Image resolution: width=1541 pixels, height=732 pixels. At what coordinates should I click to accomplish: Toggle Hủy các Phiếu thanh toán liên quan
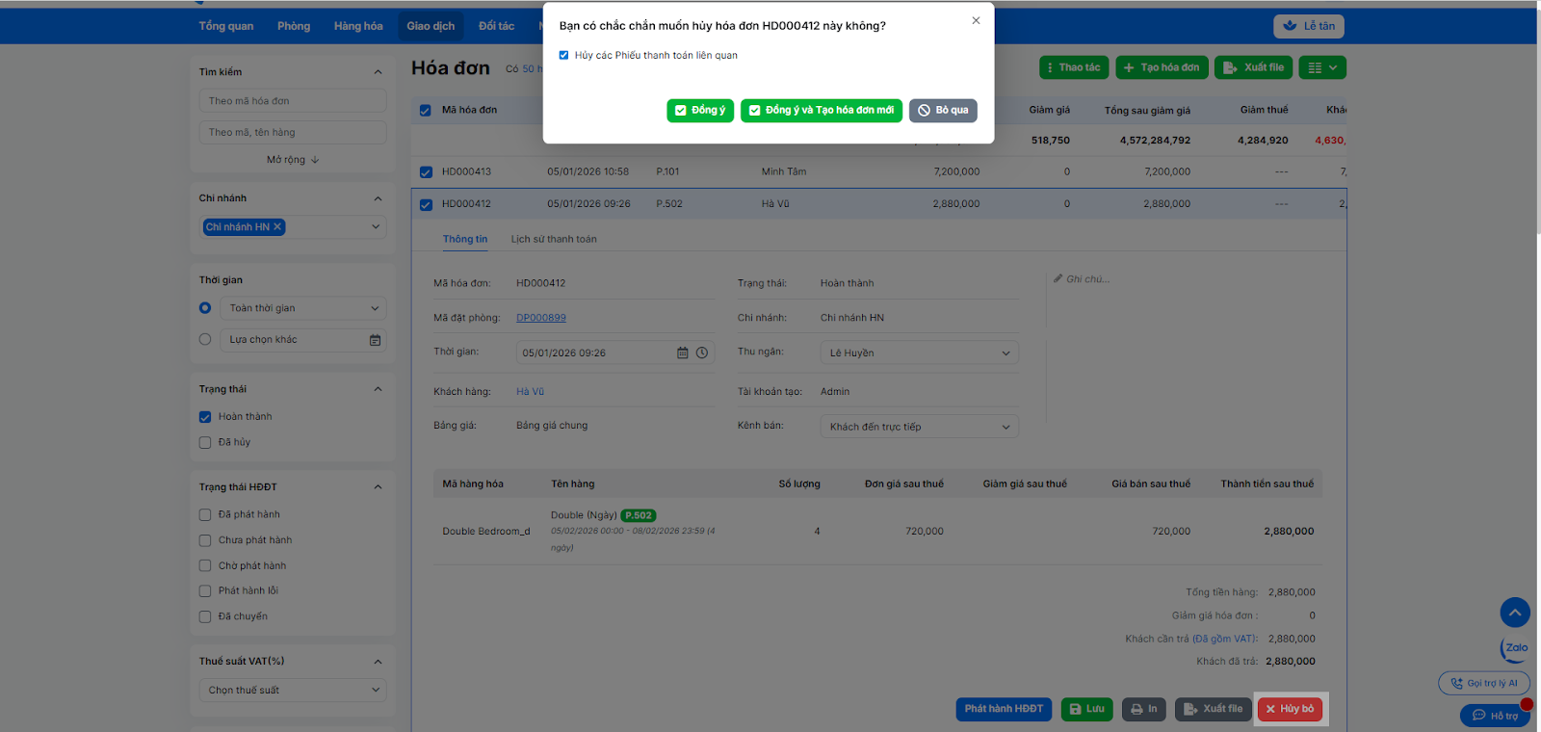563,55
